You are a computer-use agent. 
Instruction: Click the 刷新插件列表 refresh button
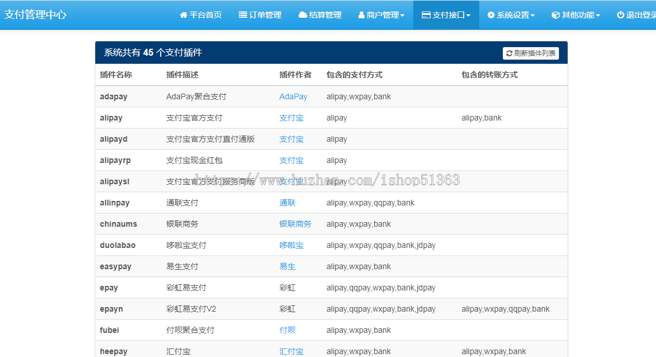[530, 53]
